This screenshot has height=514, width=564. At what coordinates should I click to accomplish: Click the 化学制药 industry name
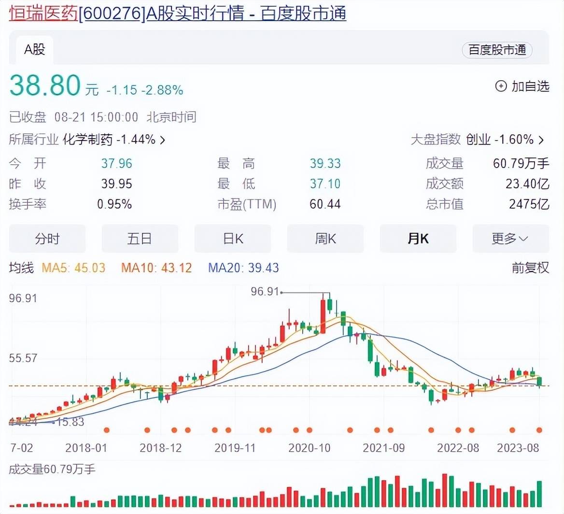[87, 140]
